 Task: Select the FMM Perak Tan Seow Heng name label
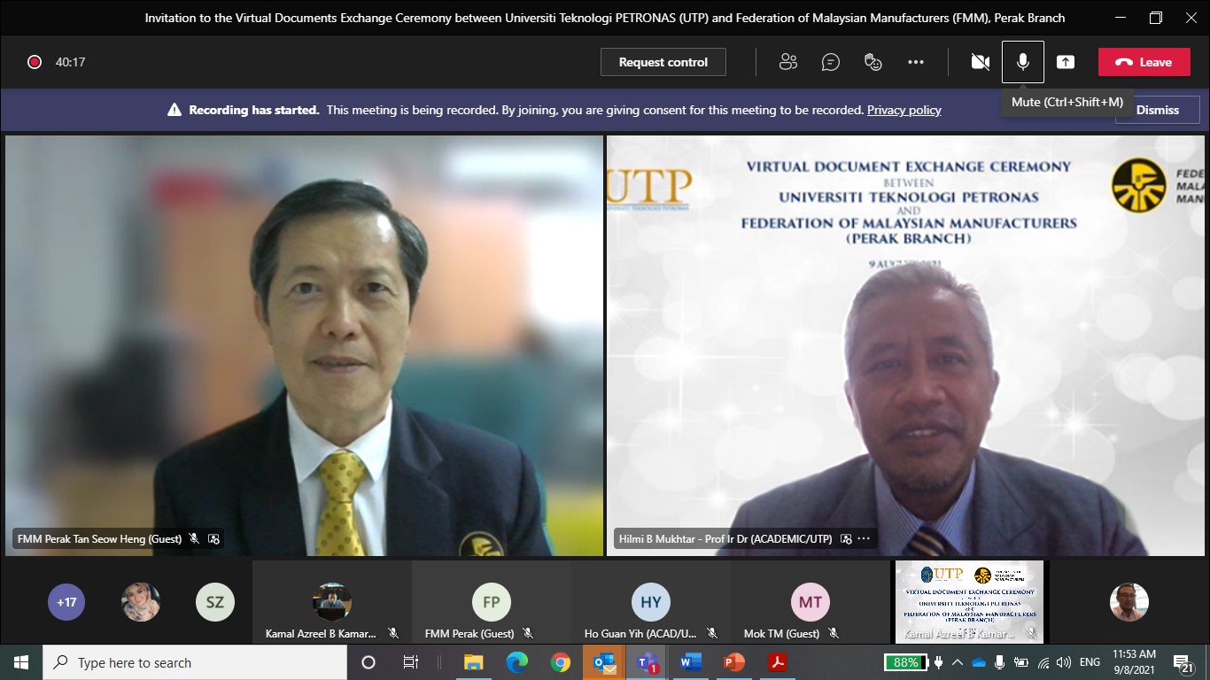[99, 538]
